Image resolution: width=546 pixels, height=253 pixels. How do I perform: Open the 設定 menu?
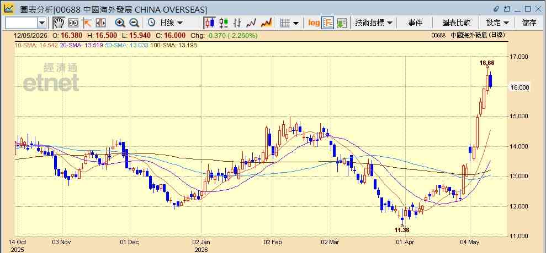(x=497, y=23)
